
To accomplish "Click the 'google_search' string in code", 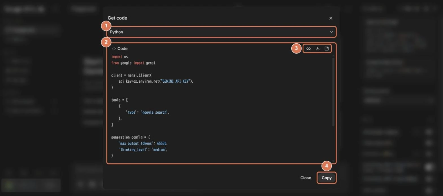I will tap(154, 112).
